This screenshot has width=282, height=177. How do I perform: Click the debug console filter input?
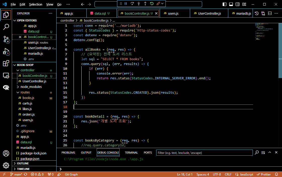(x=204, y=153)
